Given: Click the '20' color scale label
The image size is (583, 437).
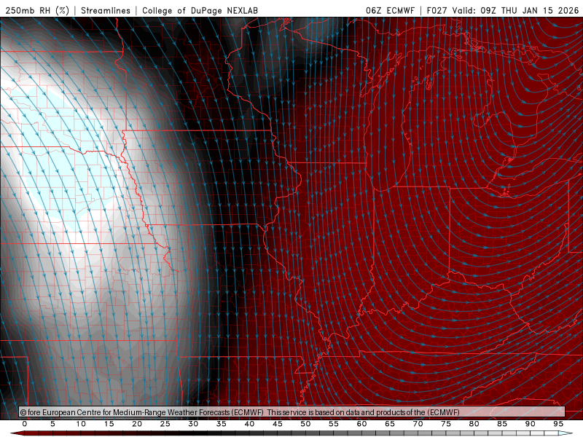Looking at the screenshot, I should 137,424.
